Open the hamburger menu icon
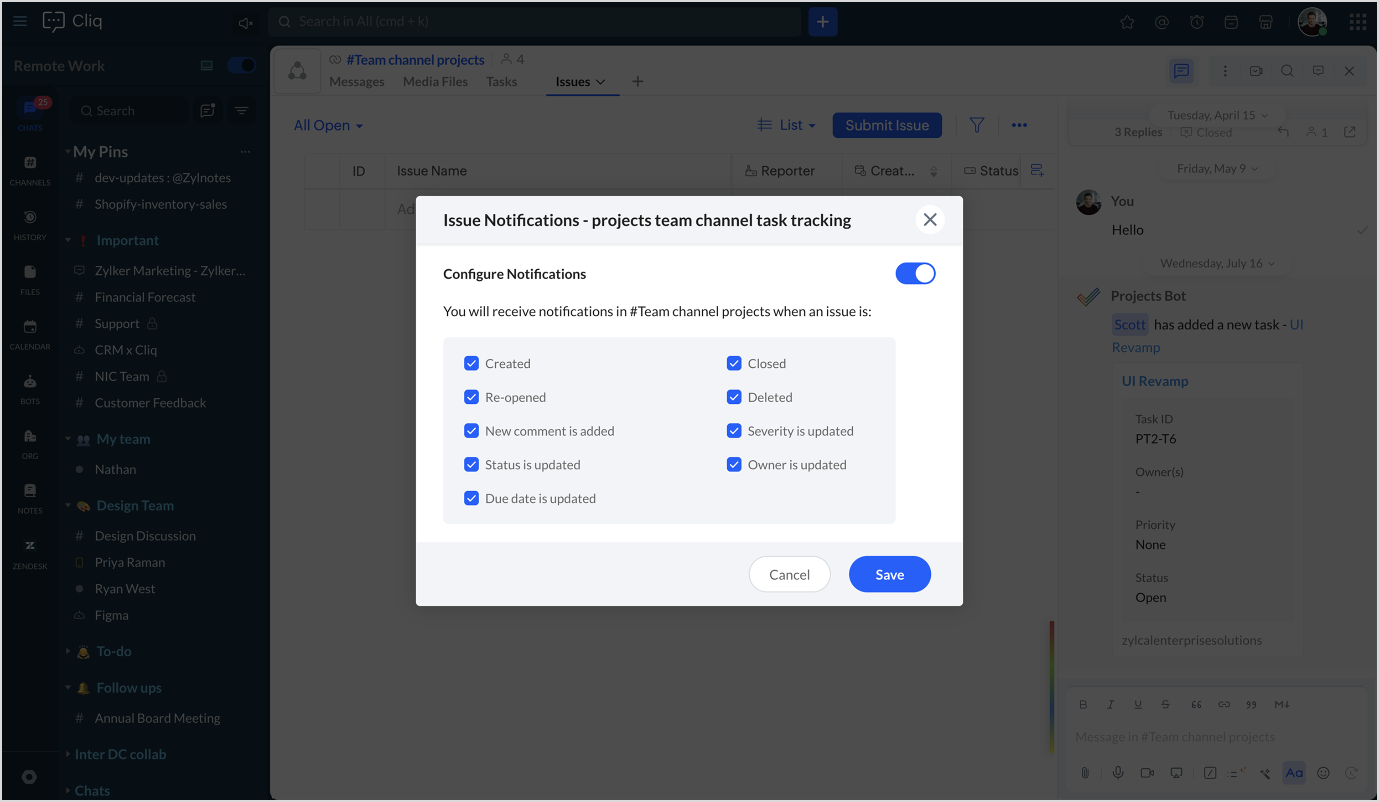The image size is (1379, 802). tap(20, 21)
